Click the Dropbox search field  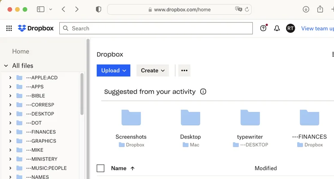tap(156, 28)
